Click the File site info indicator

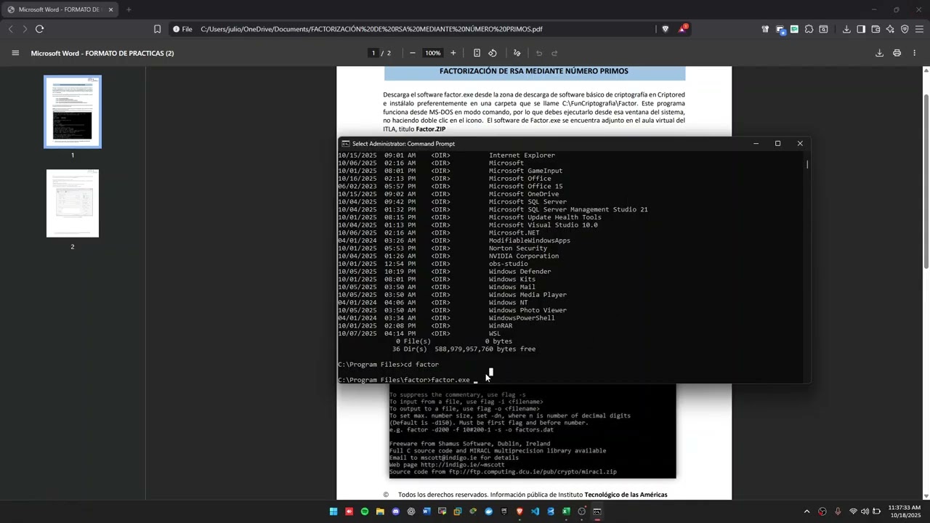coord(182,29)
